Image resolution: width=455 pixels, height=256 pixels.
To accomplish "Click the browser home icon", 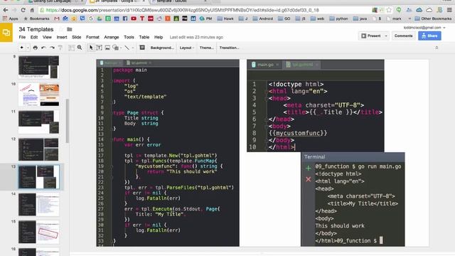I will [x=32, y=10].
